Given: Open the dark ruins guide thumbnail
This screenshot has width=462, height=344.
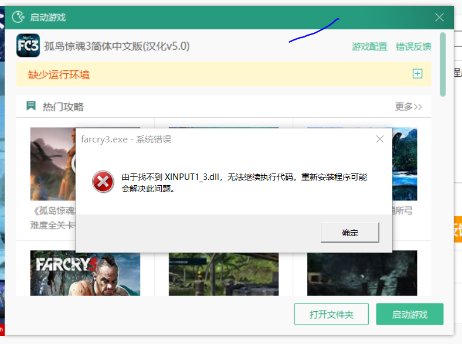Looking at the screenshot, I should coord(362,273).
